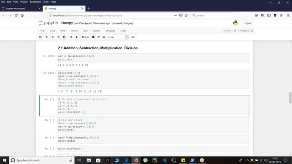Reload the current page
292x164 pixels.
[x=16, y=15]
